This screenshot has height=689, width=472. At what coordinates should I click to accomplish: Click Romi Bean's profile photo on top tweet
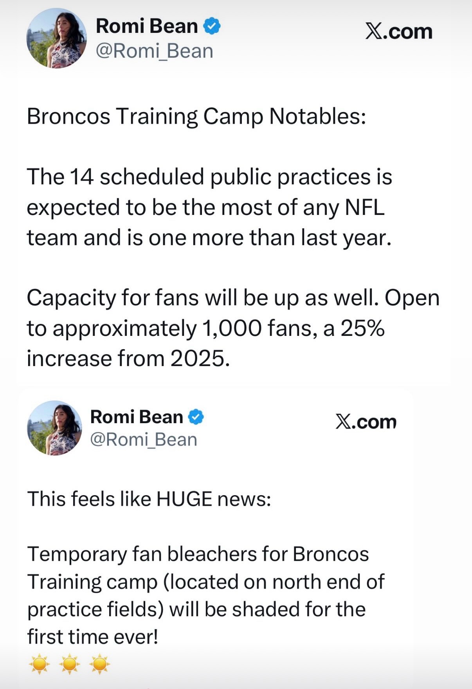57,38
